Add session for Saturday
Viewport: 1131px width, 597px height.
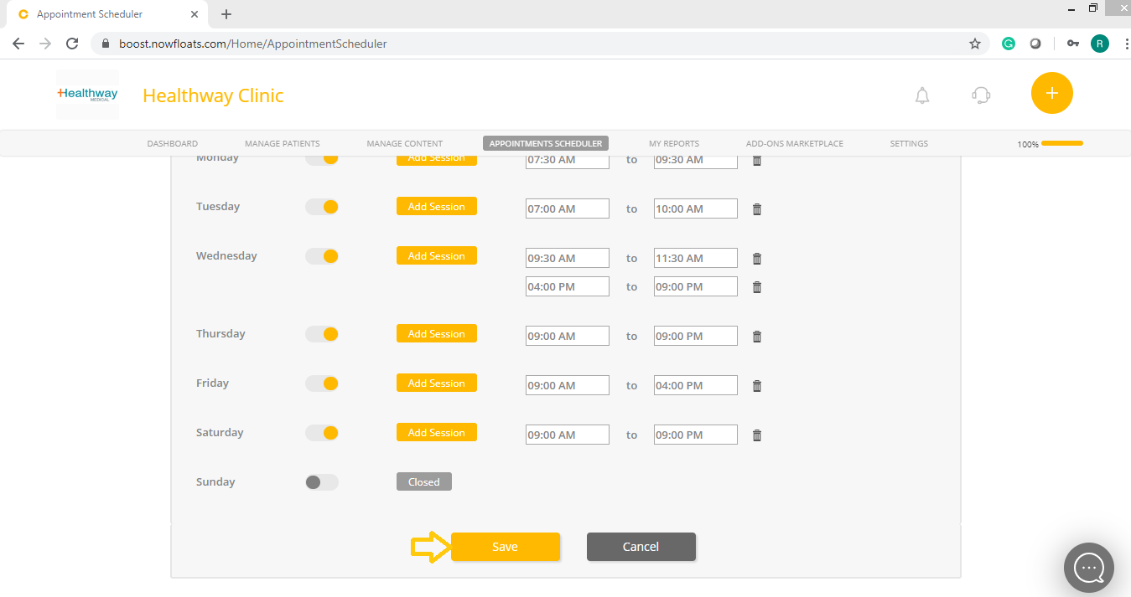tap(437, 432)
